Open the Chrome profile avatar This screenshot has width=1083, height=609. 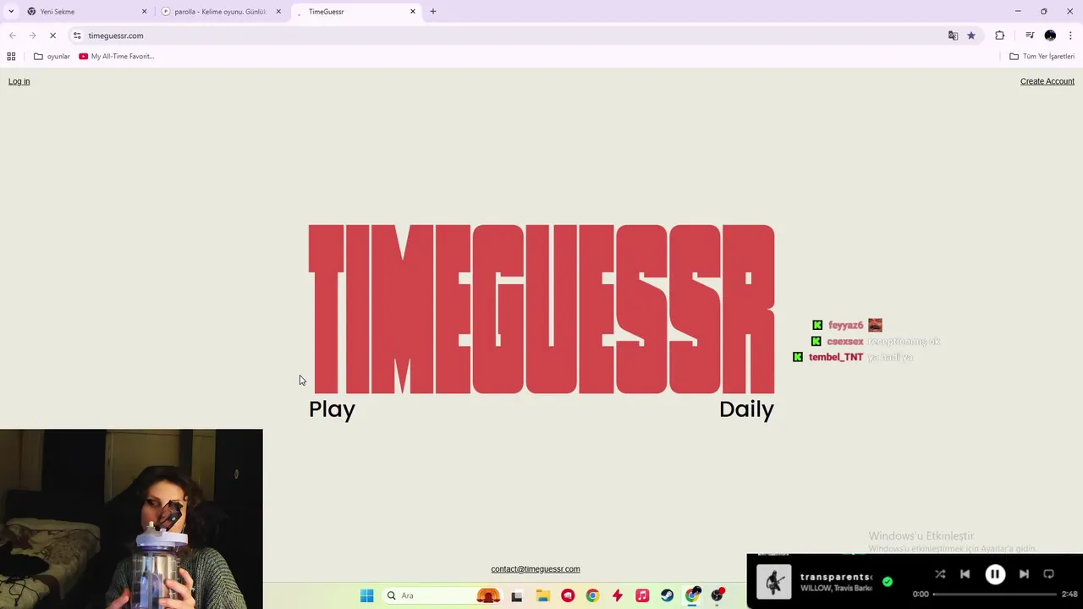[1050, 36]
